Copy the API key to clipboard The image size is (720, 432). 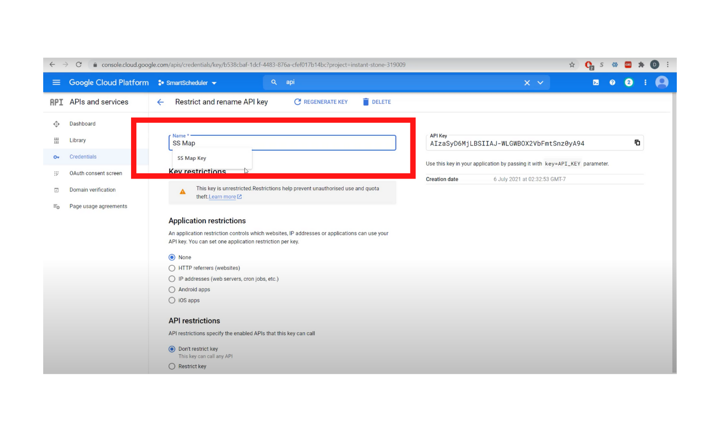pyautogui.click(x=637, y=143)
